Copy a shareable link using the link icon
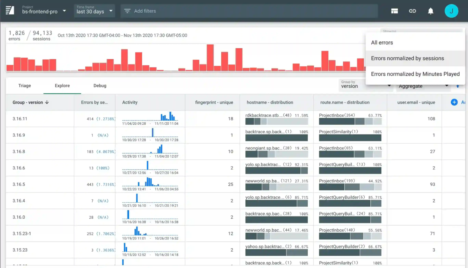This screenshot has height=268, width=468. pyautogui.click(x=412, y=10)
